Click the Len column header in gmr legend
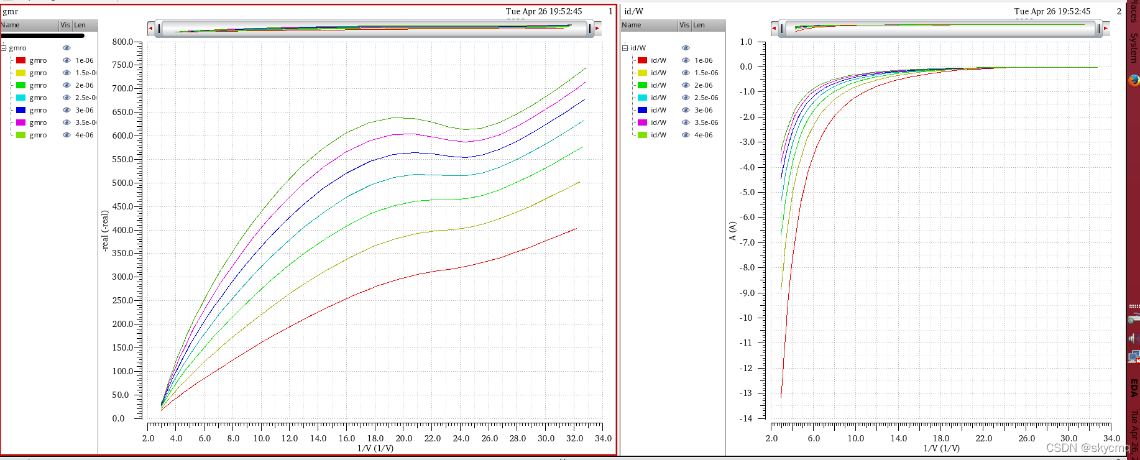The height and width of the screenshot is (460, 1140). click(85, 25)
